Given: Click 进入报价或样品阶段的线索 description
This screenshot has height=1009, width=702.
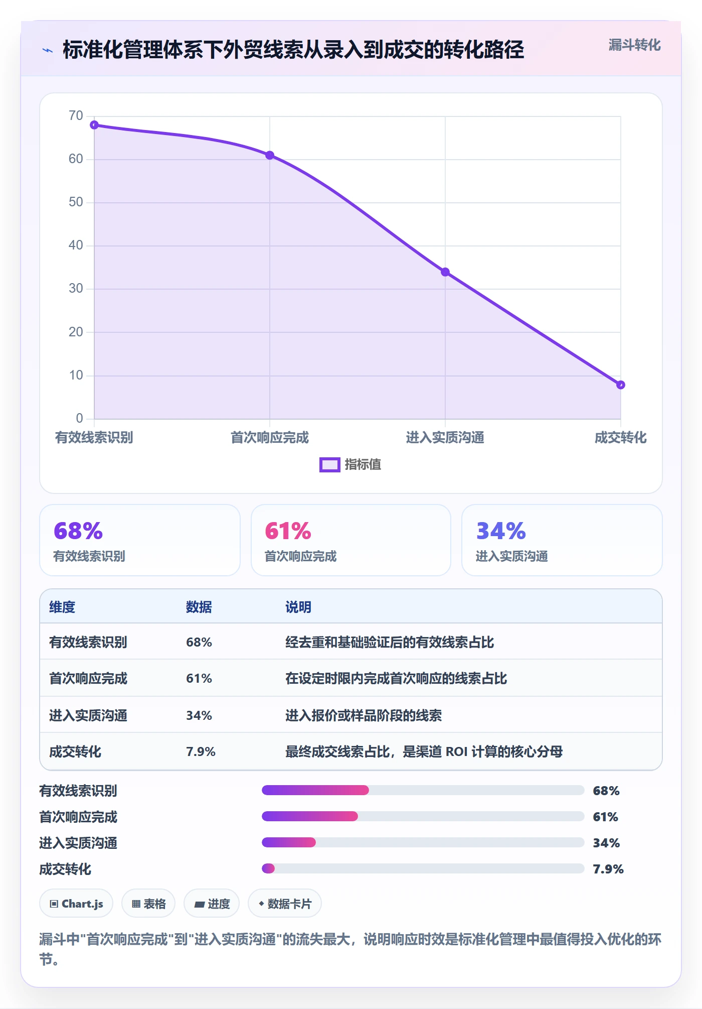Looking at the screenshot, I should [364, 715].
